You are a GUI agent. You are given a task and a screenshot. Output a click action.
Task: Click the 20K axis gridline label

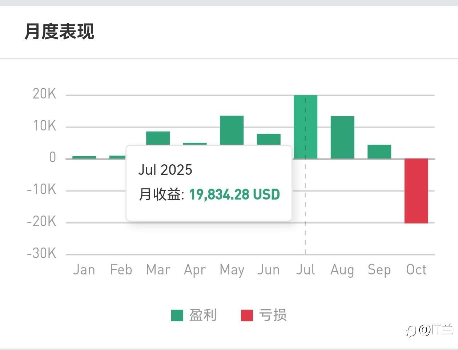44,93
